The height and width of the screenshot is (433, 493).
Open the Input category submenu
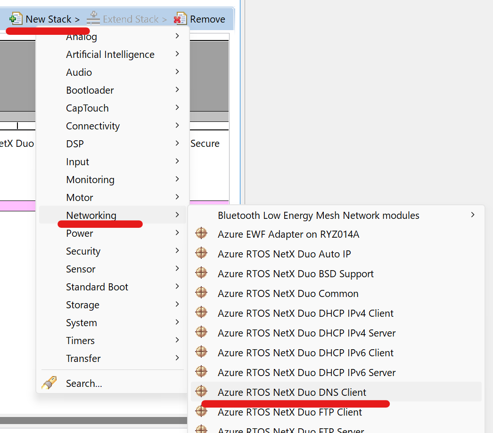[x=113, y=162]
